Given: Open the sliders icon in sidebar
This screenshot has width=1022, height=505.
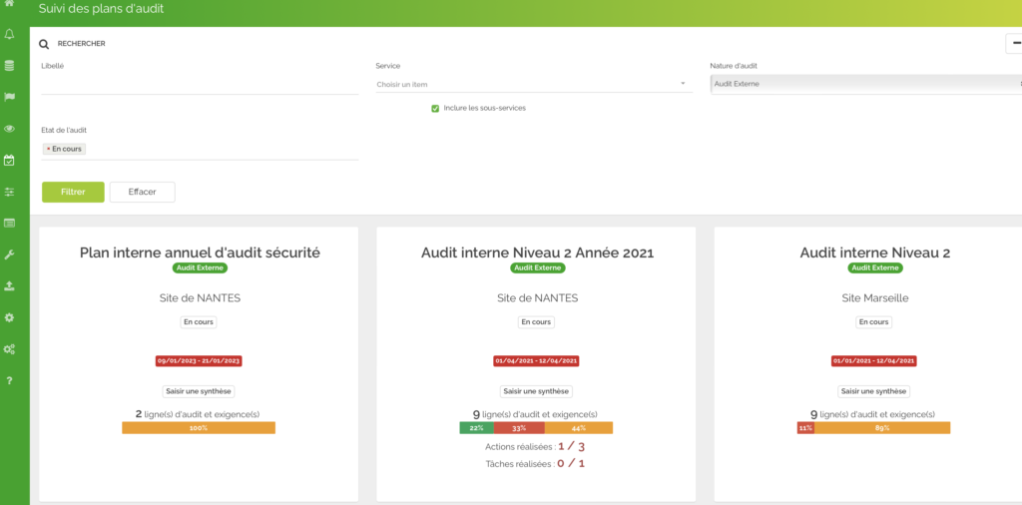Looking at the screenshot, I should [10, 192].
